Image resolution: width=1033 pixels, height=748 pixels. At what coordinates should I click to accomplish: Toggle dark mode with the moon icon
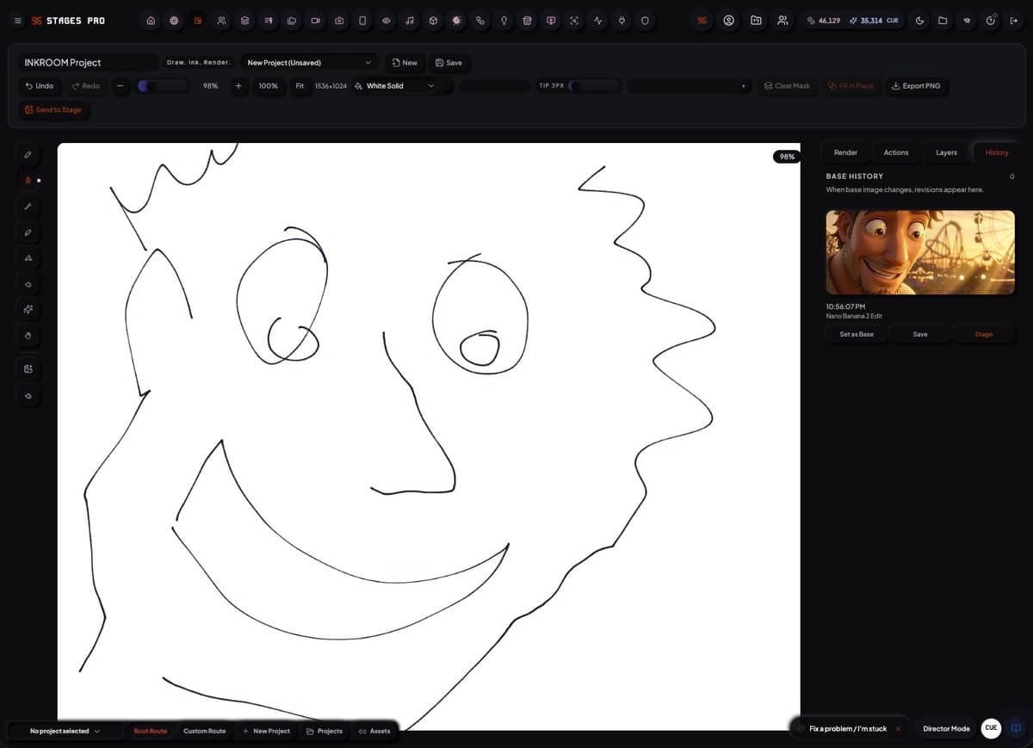point(919,21)
